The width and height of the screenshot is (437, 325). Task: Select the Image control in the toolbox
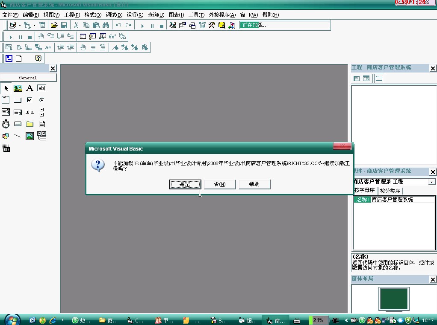(30, 136)
